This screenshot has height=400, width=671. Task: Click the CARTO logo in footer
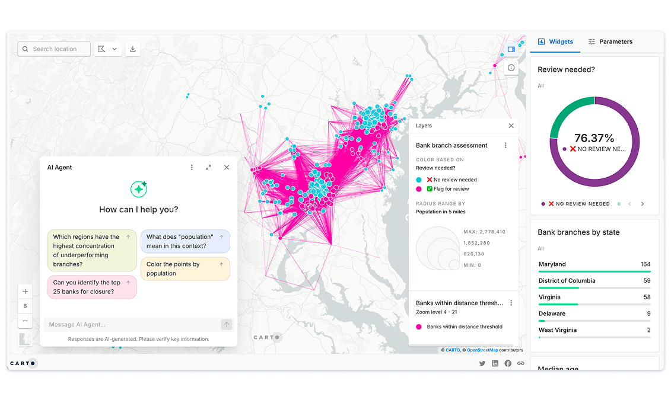tap(23, 364)
